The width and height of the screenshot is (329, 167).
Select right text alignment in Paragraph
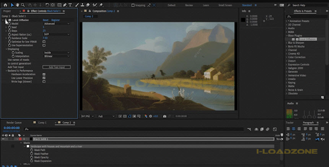299,129
